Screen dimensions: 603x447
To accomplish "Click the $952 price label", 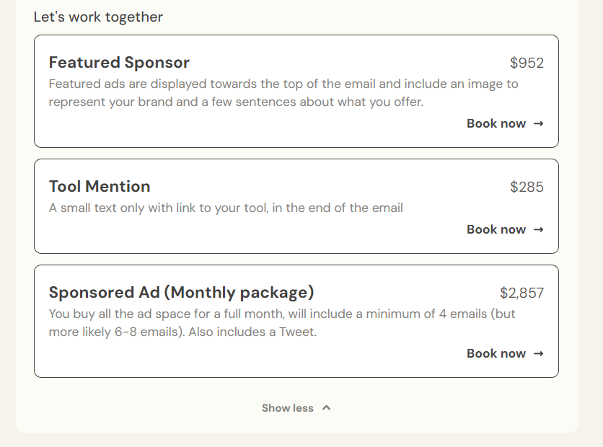I will [x=527, y=63].
